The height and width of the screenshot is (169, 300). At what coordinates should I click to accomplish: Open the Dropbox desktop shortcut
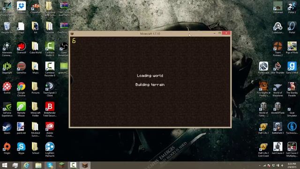[21, 7]
